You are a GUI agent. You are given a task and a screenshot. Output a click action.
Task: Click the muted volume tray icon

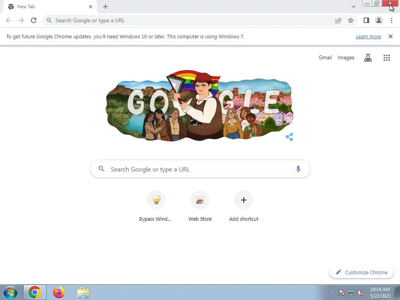coord(361,293)
